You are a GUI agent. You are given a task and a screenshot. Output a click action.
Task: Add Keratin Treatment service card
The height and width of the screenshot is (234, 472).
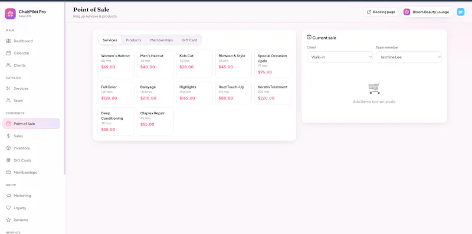pos(273,93)
